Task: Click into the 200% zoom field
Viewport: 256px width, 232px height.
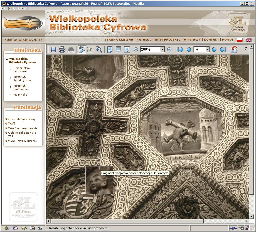Action: 150,49
